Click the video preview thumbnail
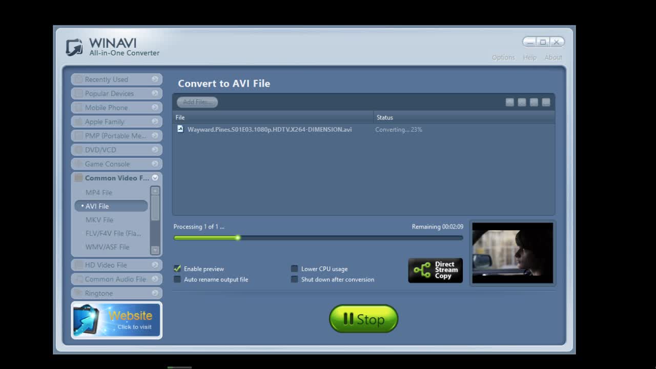The width and height of the screenshot is (656, 369). tap(512, 253)
